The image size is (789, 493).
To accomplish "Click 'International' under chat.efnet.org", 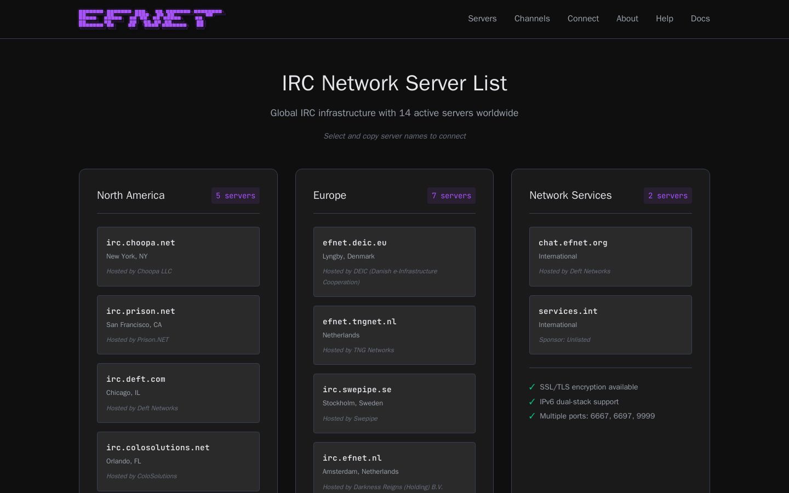I will [x=558, y=256].
